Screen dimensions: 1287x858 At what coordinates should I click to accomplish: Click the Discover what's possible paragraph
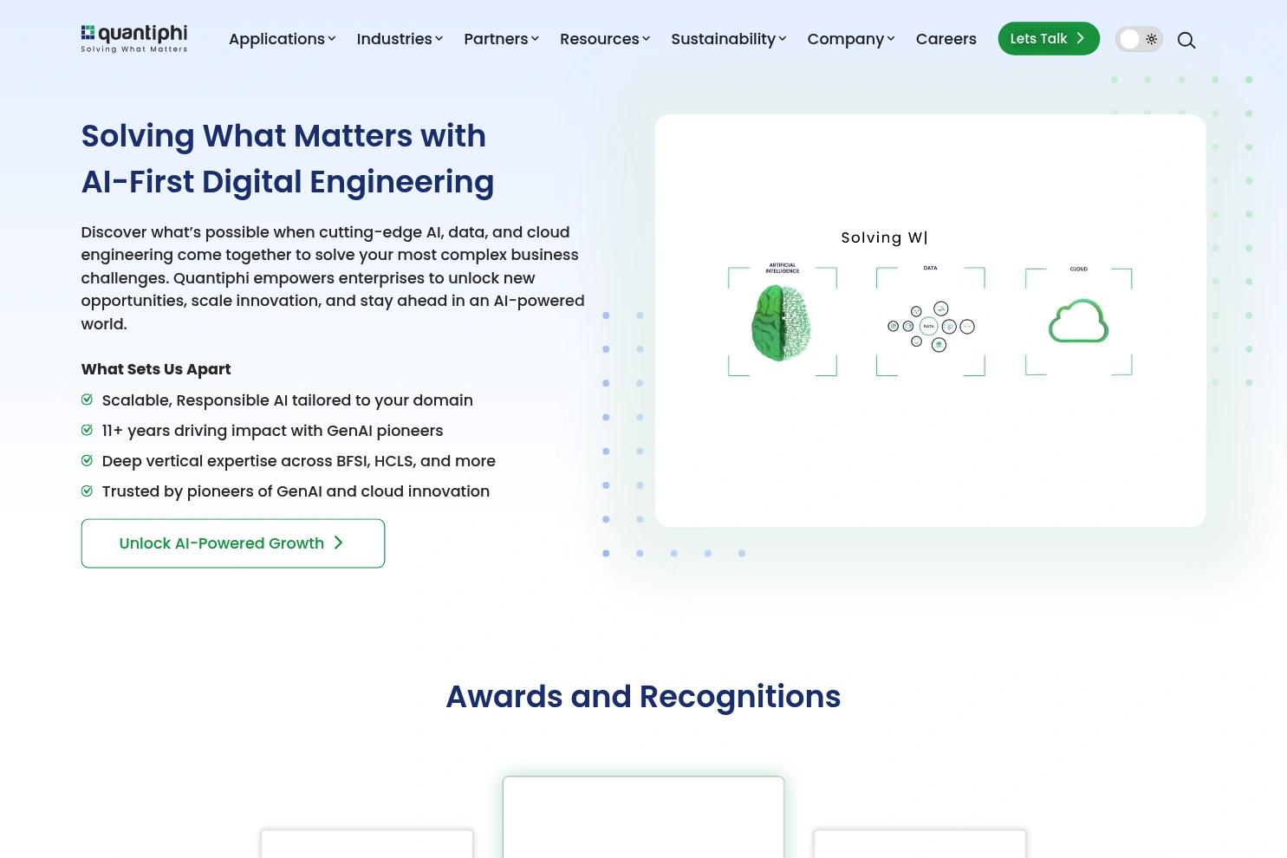point(333,278)
